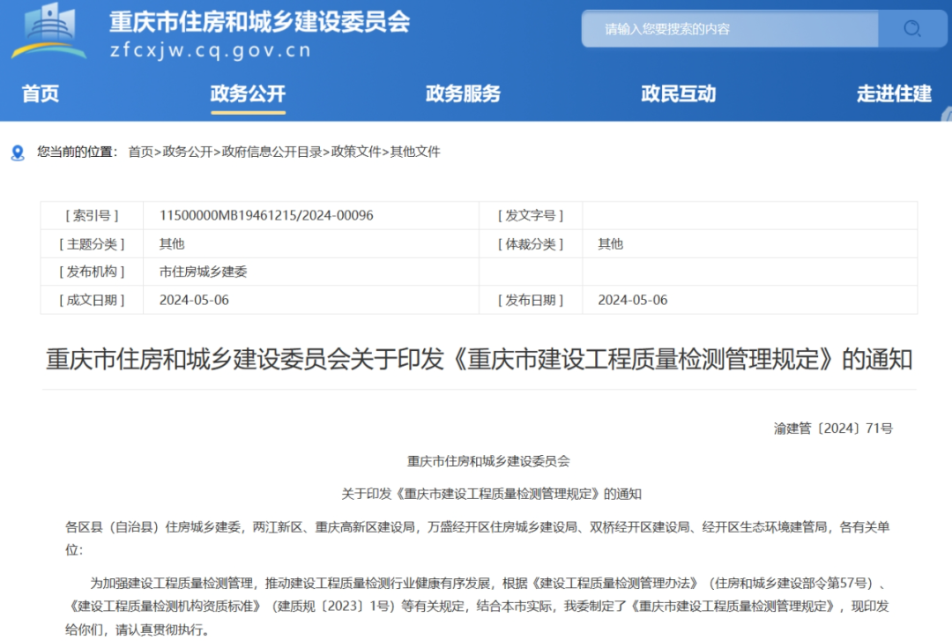Type in the search input box
This screenshot has height=641, width=952.
coord(730,29)
